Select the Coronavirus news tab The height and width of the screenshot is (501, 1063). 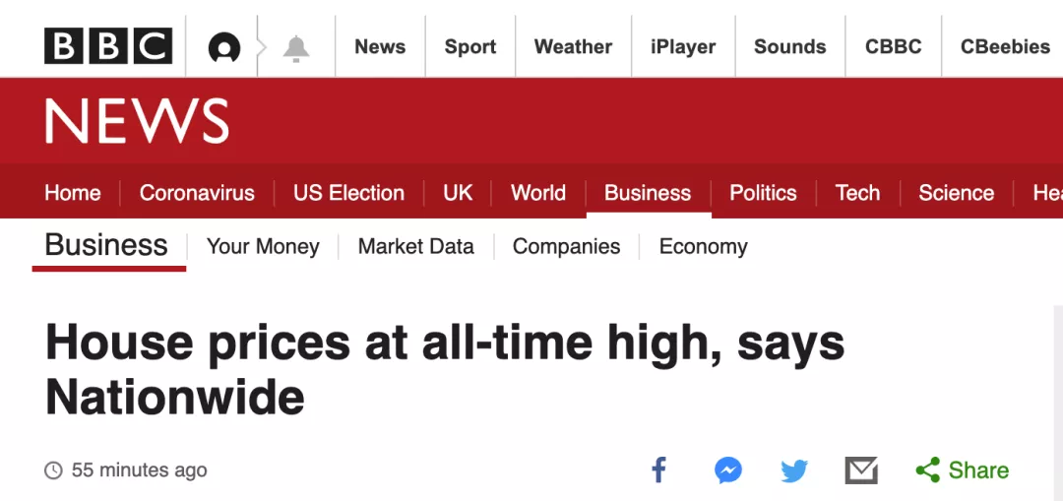197,193
